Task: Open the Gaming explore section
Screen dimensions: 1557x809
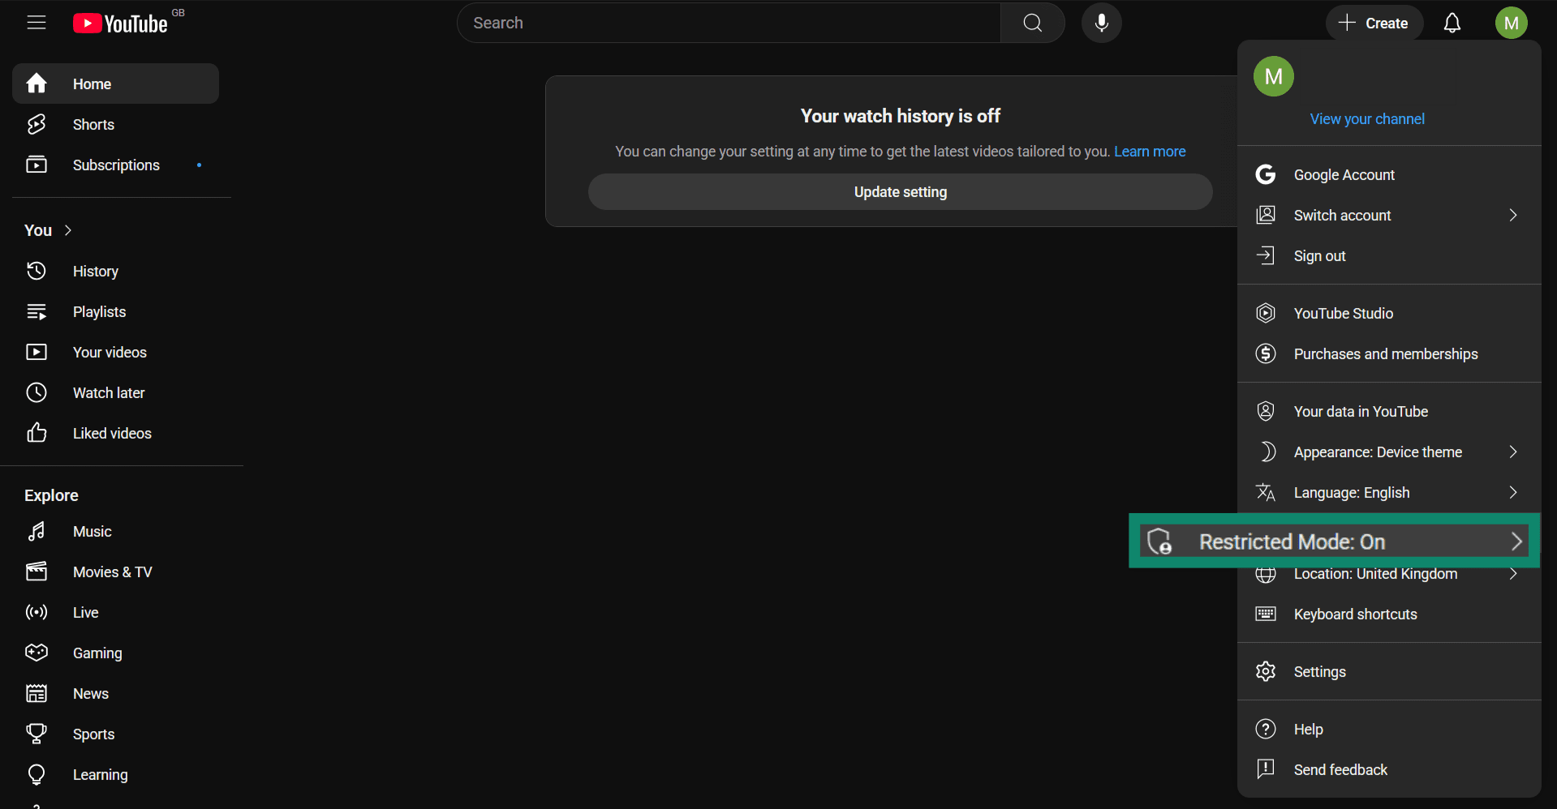Action: point(97,653)
